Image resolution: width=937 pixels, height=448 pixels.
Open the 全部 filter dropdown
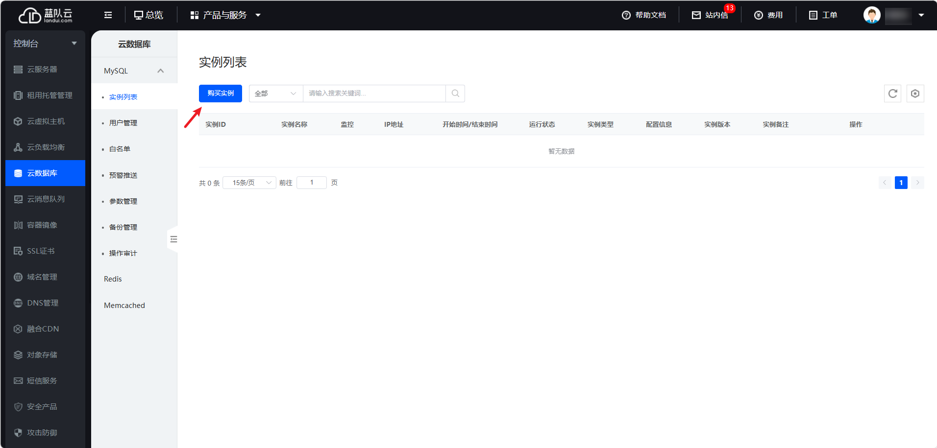tap(275, 93)
